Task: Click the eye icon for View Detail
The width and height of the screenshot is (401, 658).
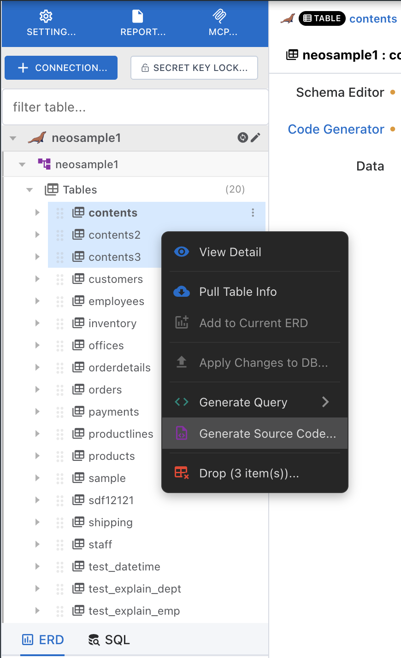Action: tap(182, 252)
